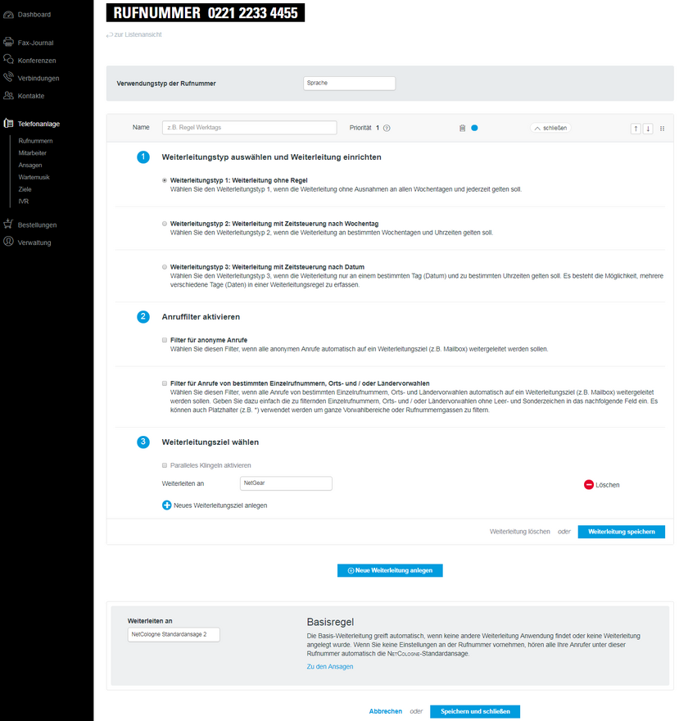Toggle the blue rule status indicator
The width and height of the screenshot is (688, 721).
point(474,128)
